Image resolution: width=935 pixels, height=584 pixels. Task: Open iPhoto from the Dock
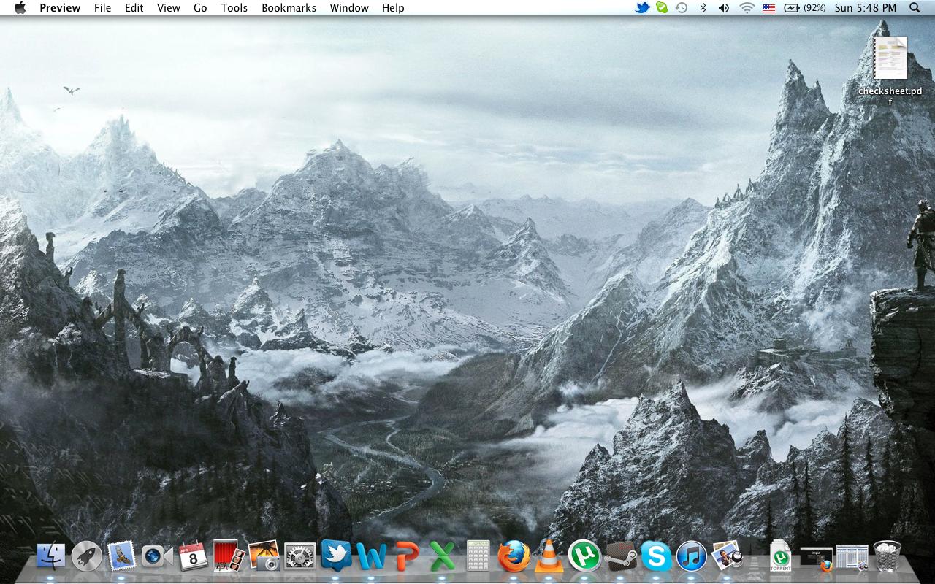coord(264,556)
